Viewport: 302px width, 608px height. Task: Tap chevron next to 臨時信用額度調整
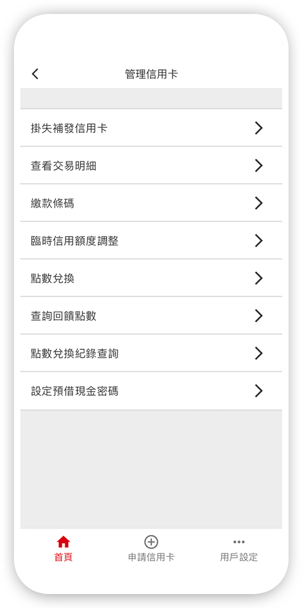[x=259, y=241]
